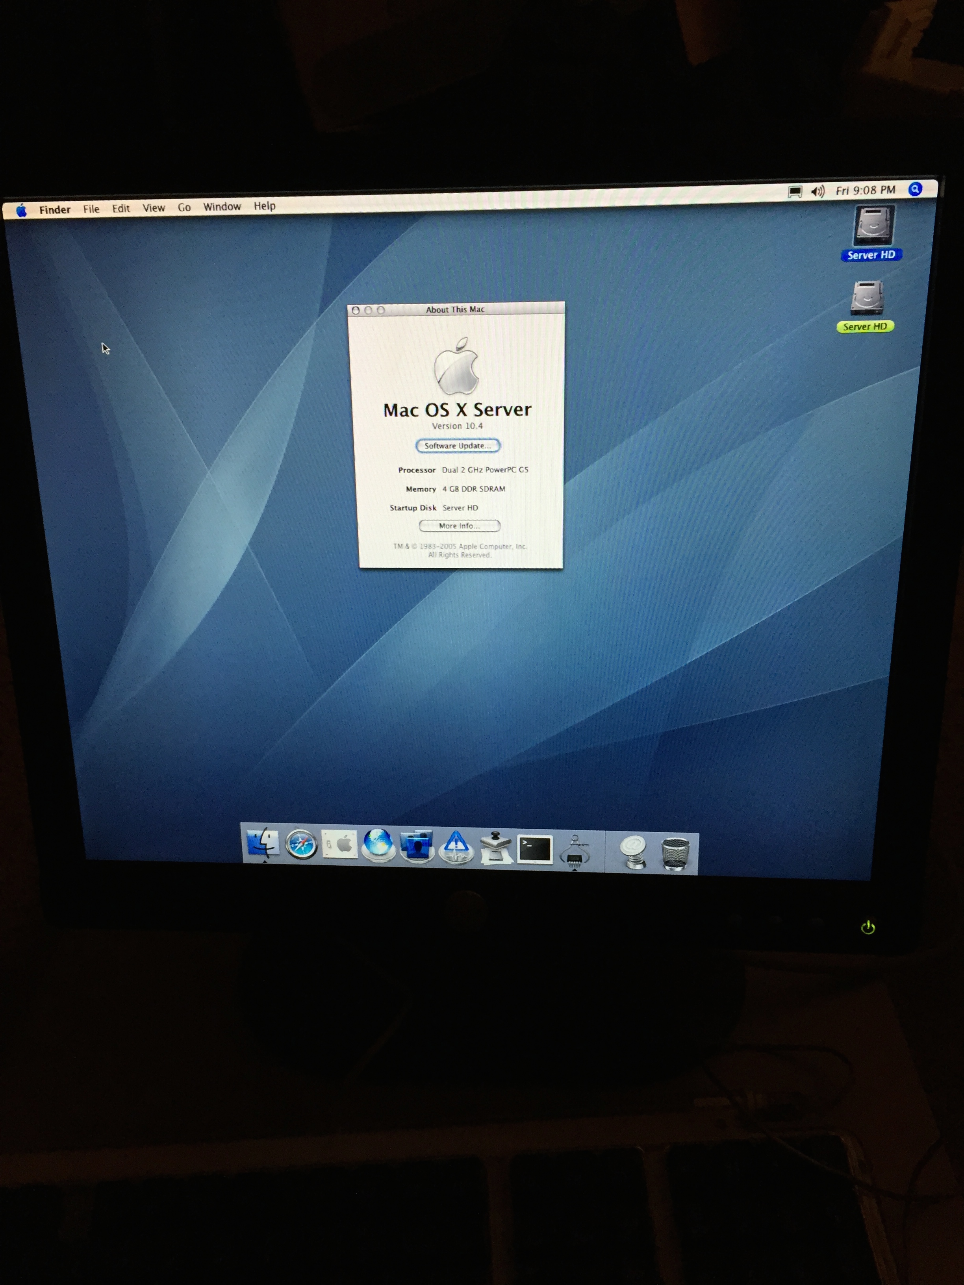The image size is (964, 1285).
Task: Click the Dual 2 GHz PowerPC G5 text
Action: point(485,469)
